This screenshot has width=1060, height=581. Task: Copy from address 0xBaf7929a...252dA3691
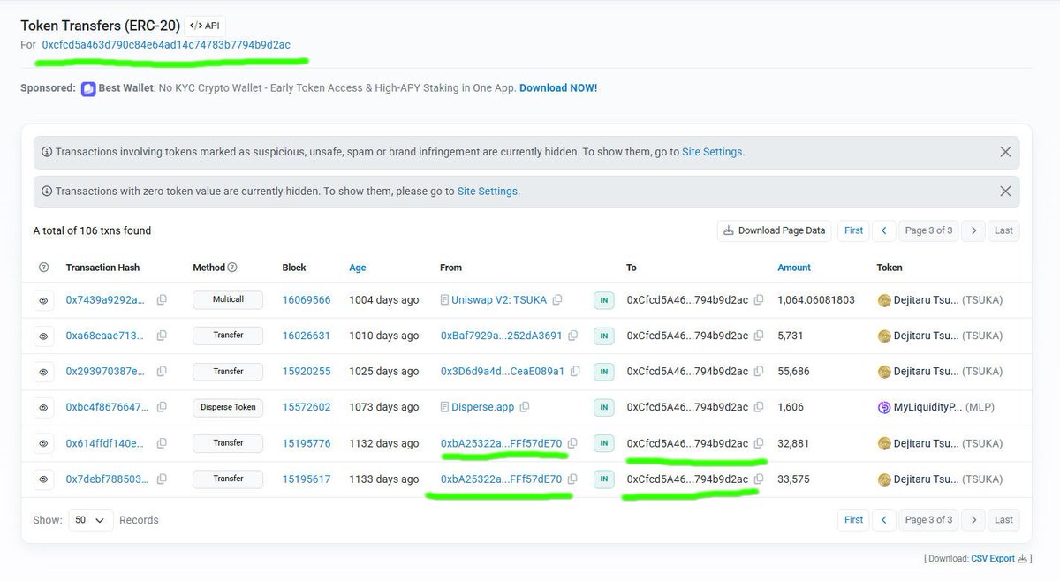573,336
